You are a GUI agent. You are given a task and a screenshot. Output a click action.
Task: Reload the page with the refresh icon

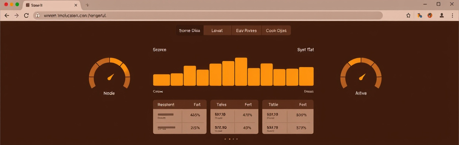pyautogui.click(x=26, y=15)
